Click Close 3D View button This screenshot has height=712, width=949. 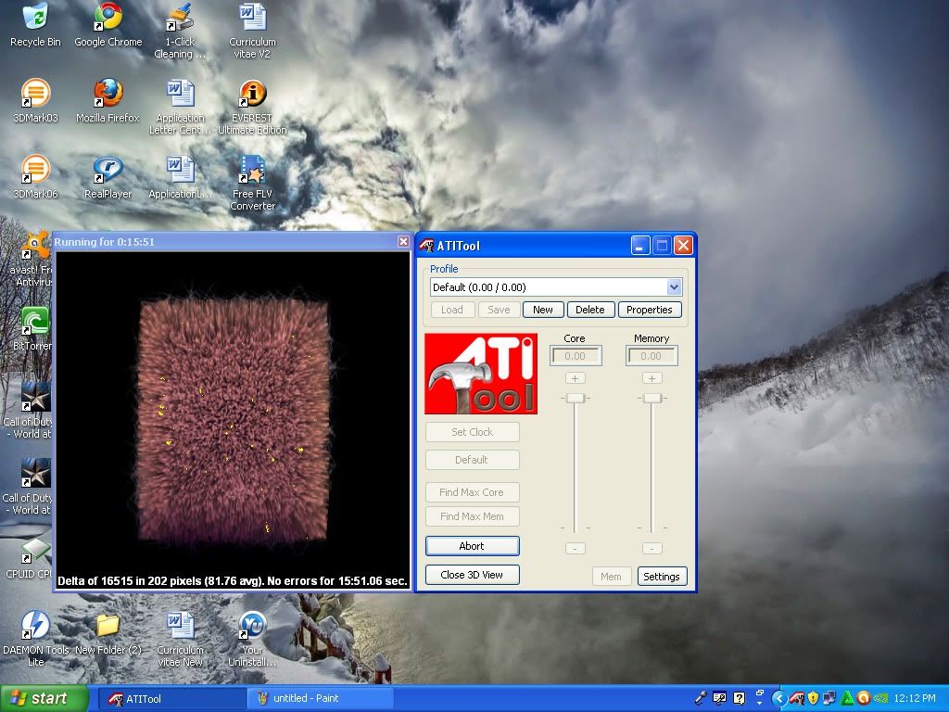(472, 575)
